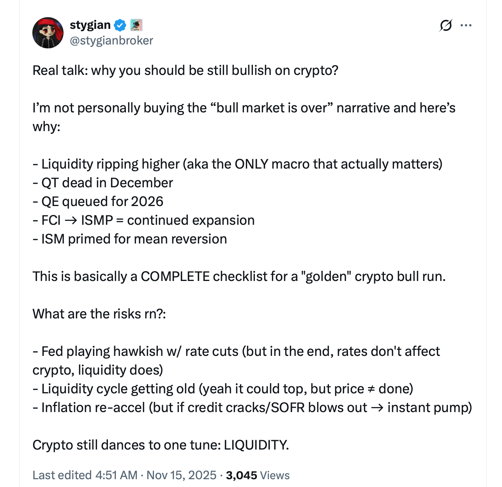This screenshot has width=502, height=487.
Task: Open Grok analysis of this post
Action: point(445,26)
